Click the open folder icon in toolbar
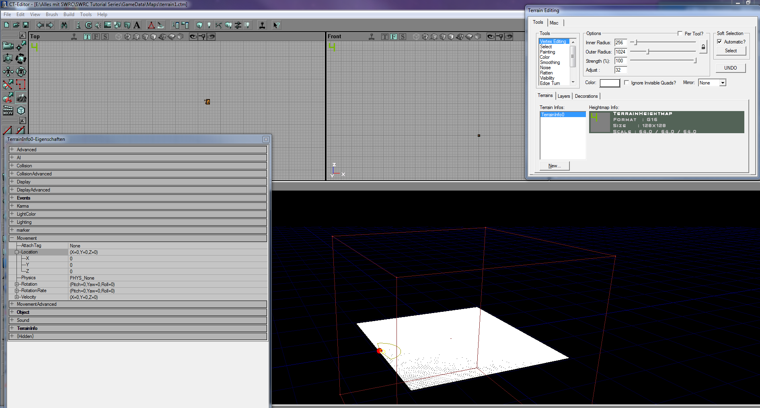Screen dimensions: 760x408 [16, 25]
